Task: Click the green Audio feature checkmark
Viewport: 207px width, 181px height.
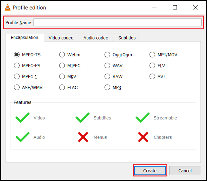Action: [22, 137]
